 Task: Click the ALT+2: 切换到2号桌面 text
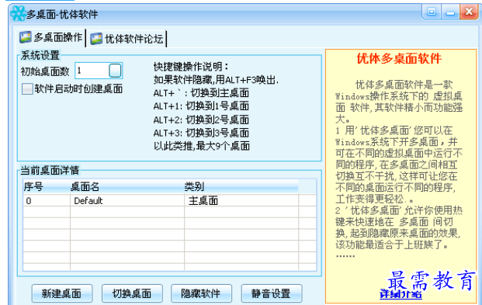point(201,120)
